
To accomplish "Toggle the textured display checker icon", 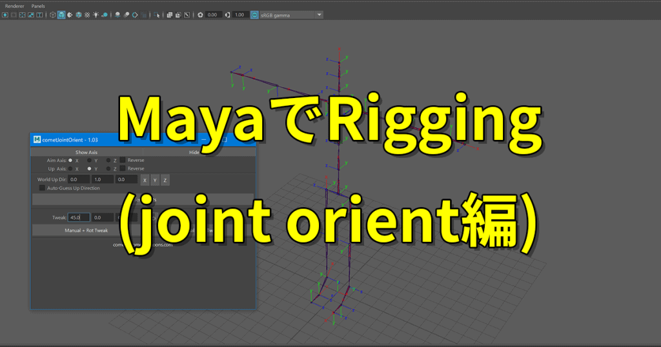I will click(x=87, y=15).
